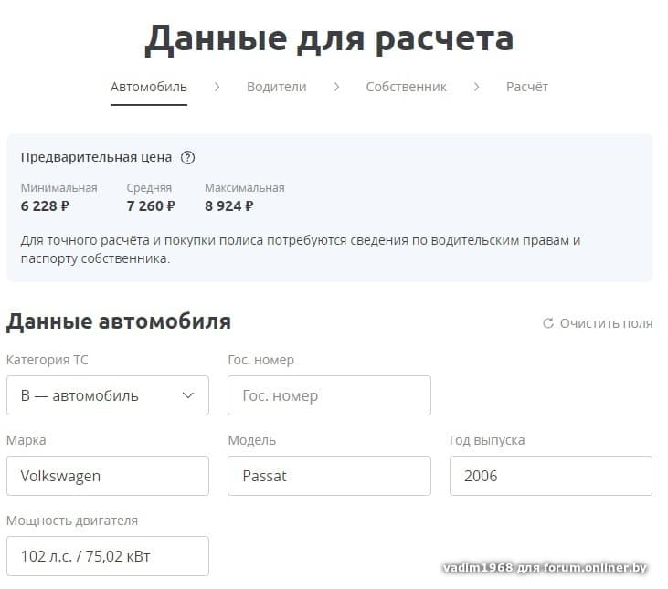This screenshot has width=668, height=589.
Task: Focus the Гос. номер input field
Action: 329,395
